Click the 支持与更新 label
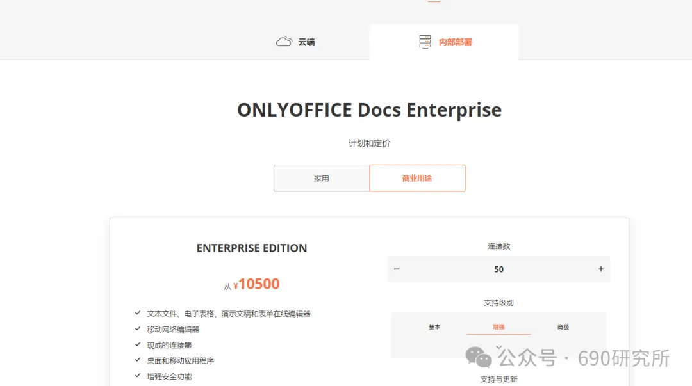692x386 pixels. coord(498,379)
